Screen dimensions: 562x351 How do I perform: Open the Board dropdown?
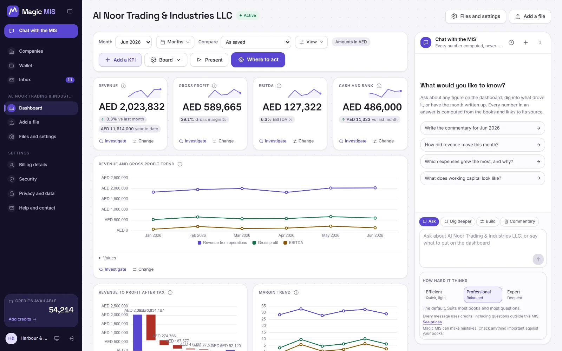tap(165, 60)
